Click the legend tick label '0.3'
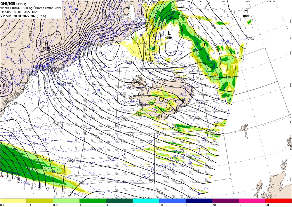This screenshot has width=292, height=207. click(x=29, y=205)
